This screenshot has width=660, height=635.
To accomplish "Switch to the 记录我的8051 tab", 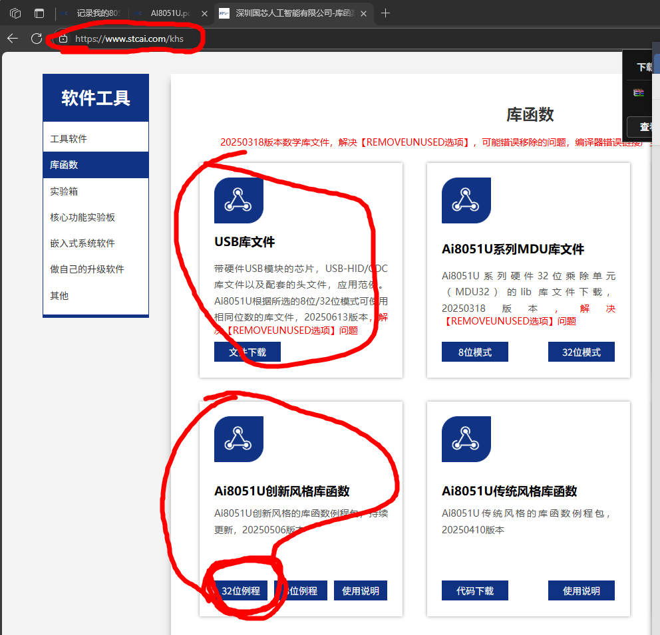I will [x=92, y=13].
